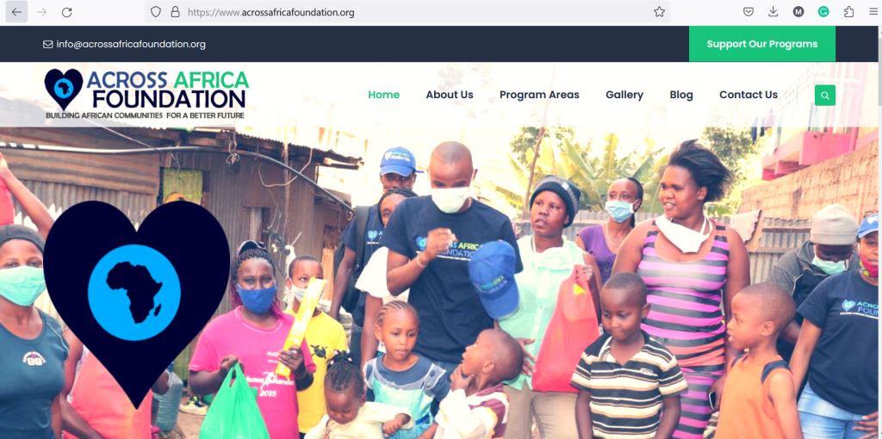
Task: Open the browser downloads panel
Action: pyautogui.click(x=773, y=12)
